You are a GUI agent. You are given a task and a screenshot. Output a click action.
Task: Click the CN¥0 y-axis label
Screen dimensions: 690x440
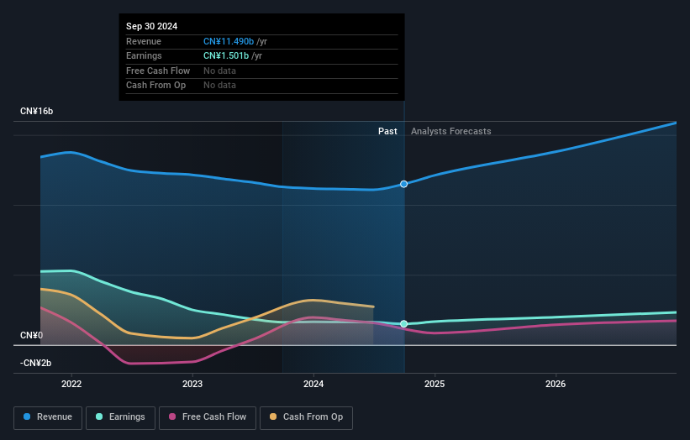(31, 335)
